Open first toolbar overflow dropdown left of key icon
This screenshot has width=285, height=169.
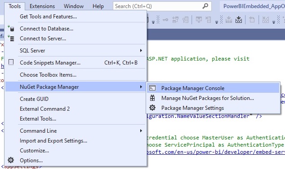pos(153,22)
